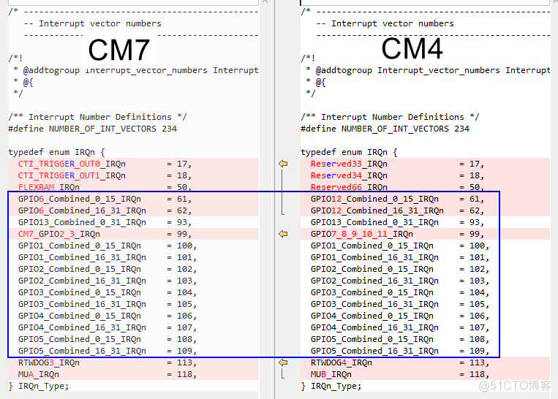Click copy-left arrow beside GPIO7_8_9_10_11_IRQn
The height and width of the screenshot is (399, 558).
point(283,234)
